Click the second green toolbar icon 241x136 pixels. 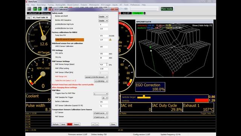(x=40, y=9)
